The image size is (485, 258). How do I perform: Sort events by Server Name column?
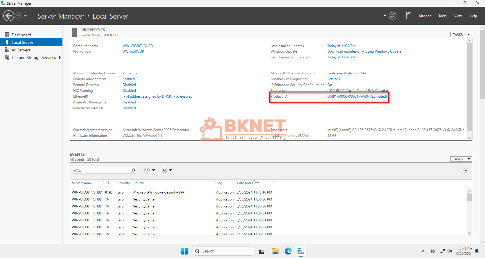[x=82, y=183]
